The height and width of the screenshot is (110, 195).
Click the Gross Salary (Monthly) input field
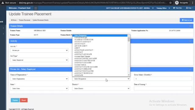pos(163,79)
